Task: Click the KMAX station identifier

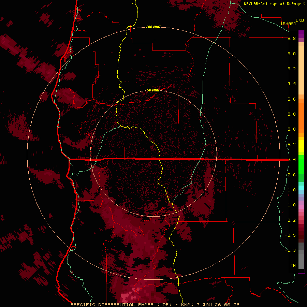Action: coord(188,305)
